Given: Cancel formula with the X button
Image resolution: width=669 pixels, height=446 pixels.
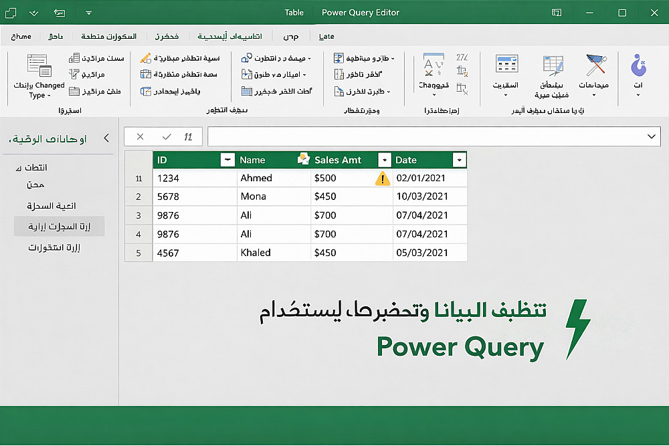Looking at the screenshot, I should click(x=140, y=137).
